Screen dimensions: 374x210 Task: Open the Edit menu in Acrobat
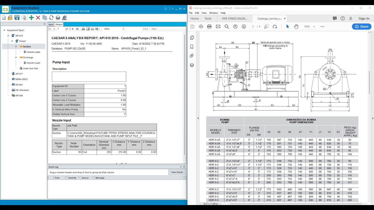(197, 13)
